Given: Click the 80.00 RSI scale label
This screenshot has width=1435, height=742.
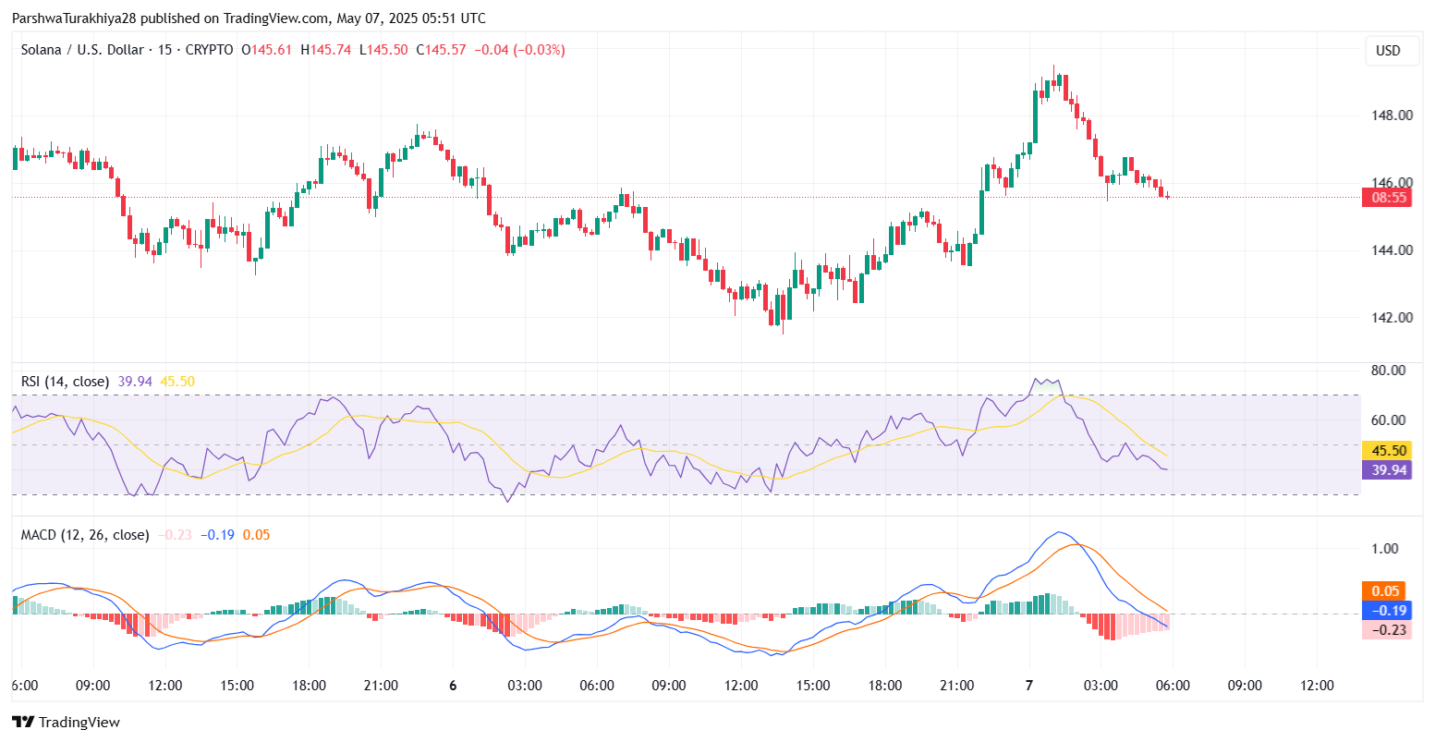Looking at the screenshot, I should (x=1389, y=371).
